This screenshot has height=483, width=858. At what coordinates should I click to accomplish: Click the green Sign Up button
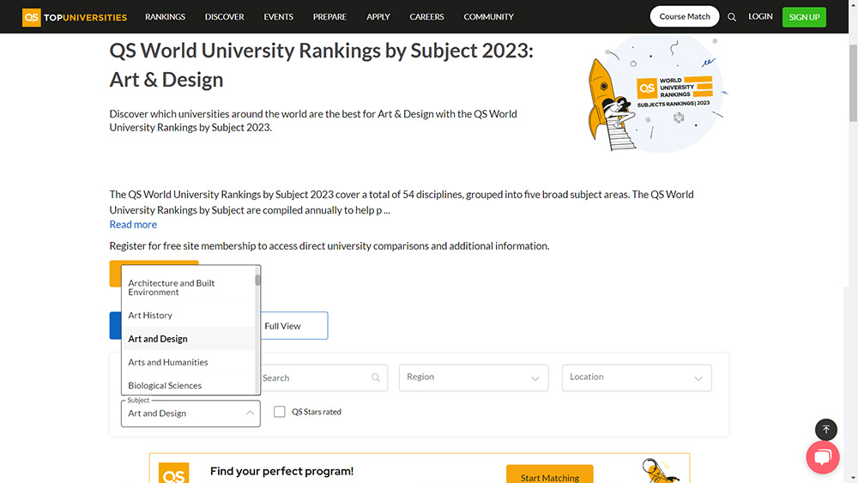(804, 17)
